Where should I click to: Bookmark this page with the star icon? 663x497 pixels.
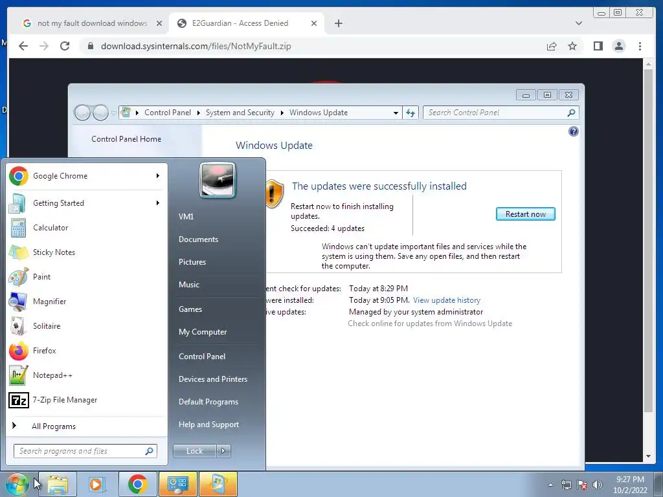tap(572, 46)
